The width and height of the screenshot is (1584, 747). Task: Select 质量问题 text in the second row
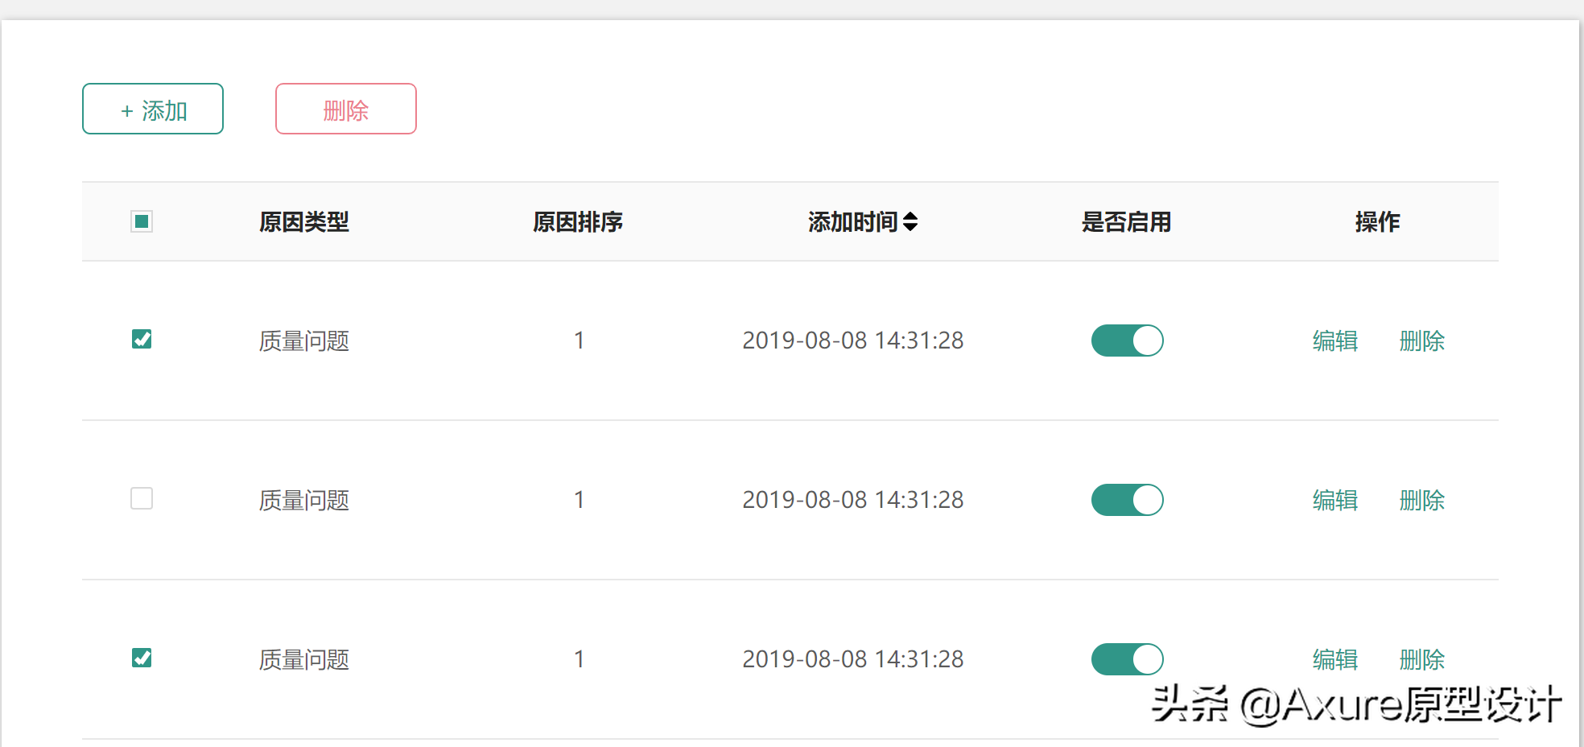point(304,500)
